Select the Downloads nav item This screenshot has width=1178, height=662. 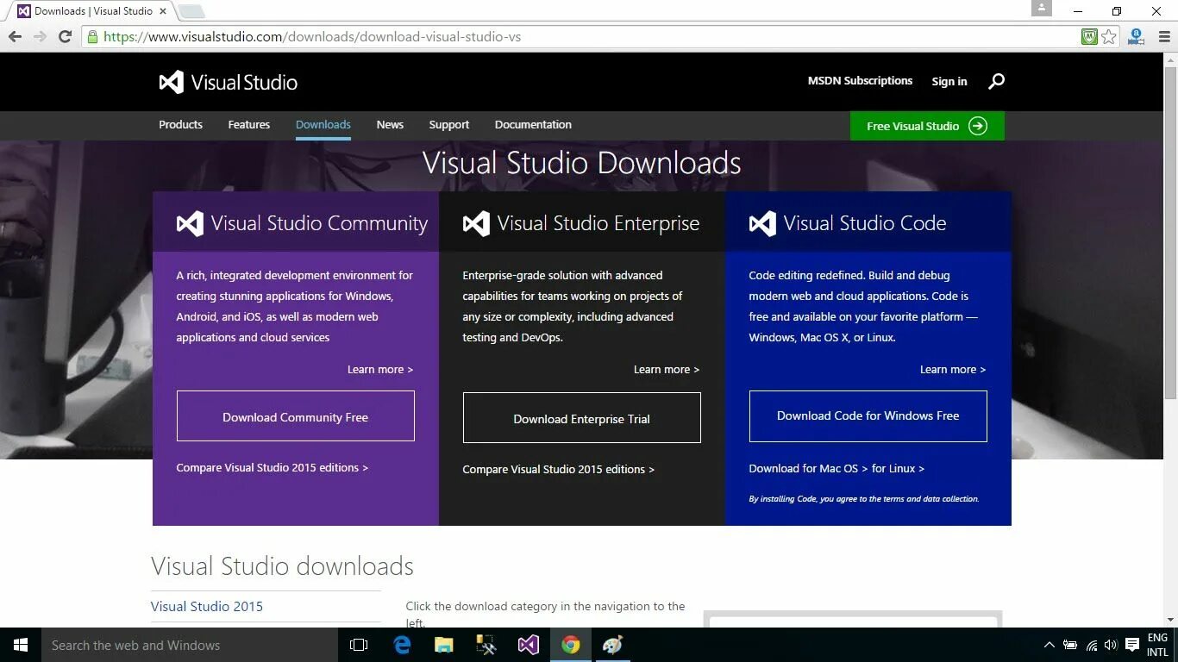[323, 125]
